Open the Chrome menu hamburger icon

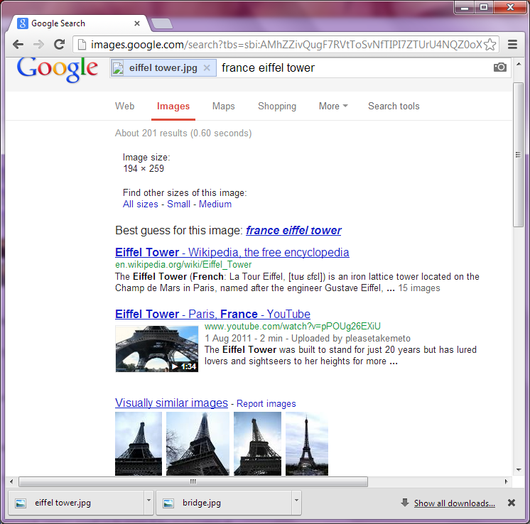click(x=512, y=44)
